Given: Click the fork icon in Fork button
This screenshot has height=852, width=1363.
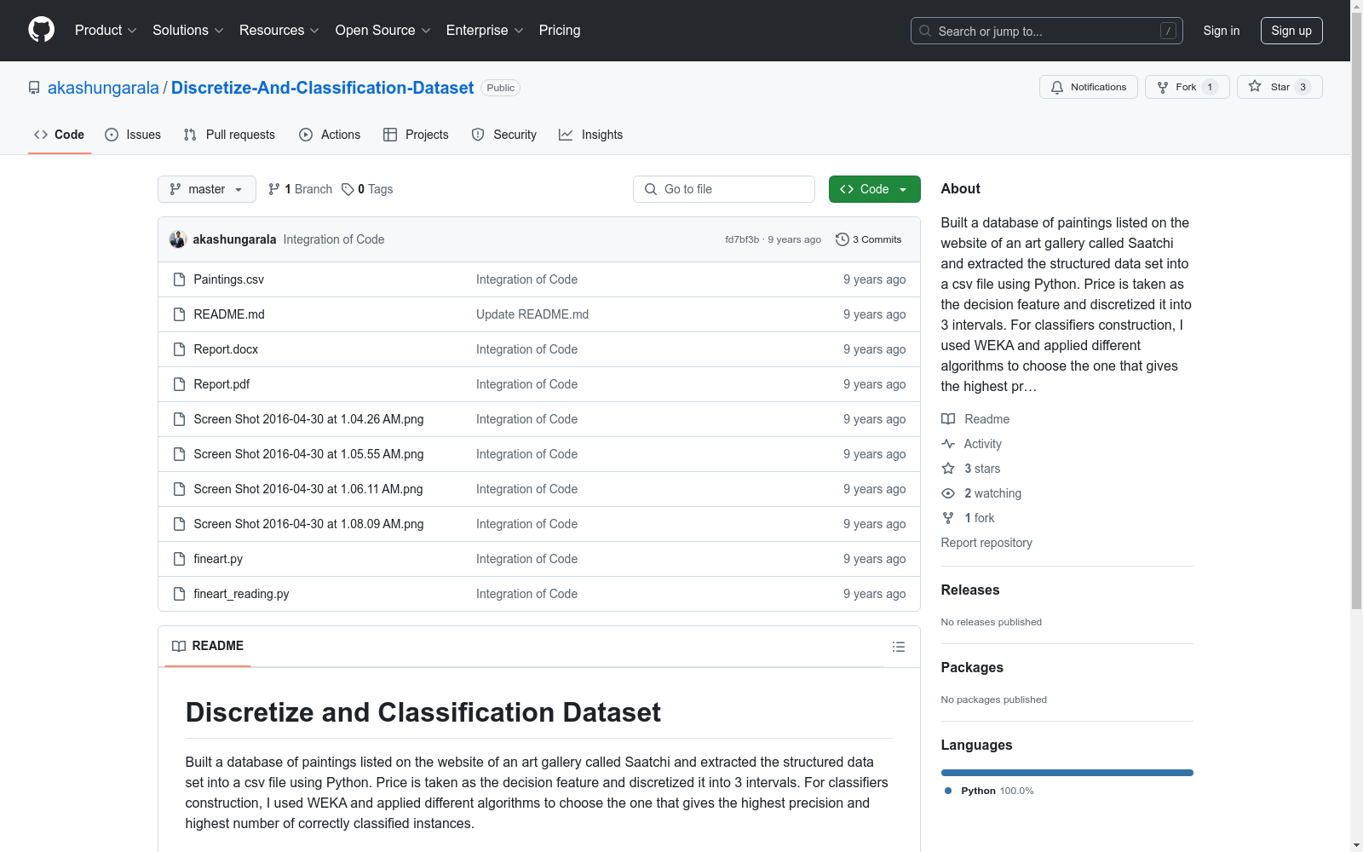Looking at the screenshot, I should tap(1163, 87).
